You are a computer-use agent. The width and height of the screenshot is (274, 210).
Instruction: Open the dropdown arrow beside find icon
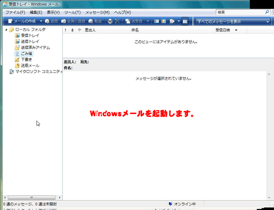(179, 21)
